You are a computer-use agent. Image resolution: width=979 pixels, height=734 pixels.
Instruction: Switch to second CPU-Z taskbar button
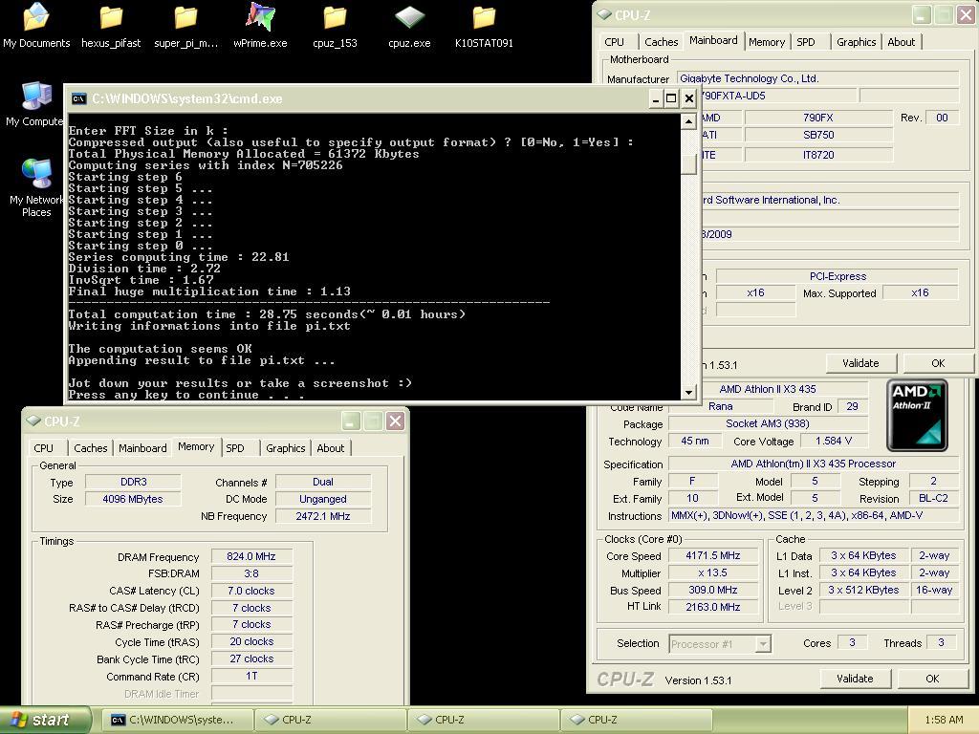483,720
